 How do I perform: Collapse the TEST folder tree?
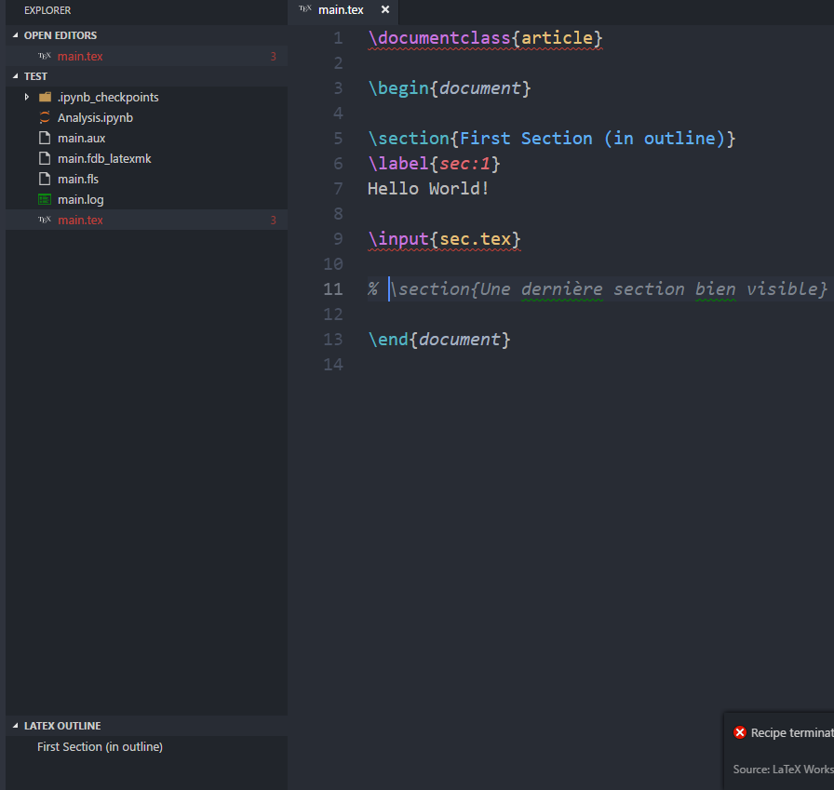point(13,75)
